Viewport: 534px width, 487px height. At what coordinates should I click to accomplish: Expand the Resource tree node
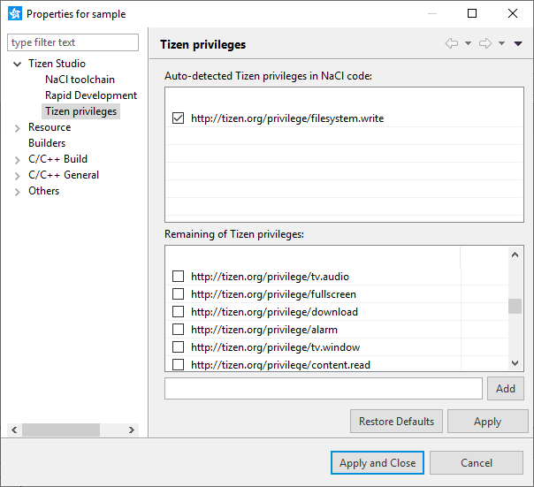coord(18,127)
